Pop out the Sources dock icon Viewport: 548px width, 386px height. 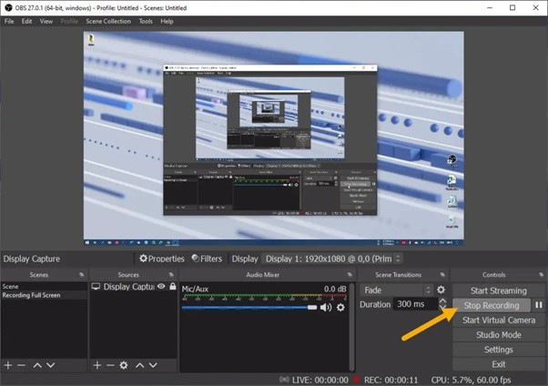point(171,275)
